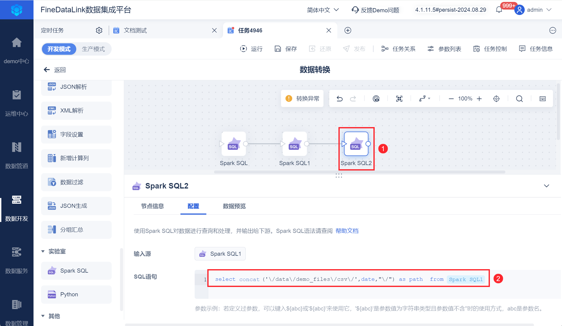Open 运维中心 in the left sidebar
The height and width of the screenshot is (326, 562).
tap(17, 103)
